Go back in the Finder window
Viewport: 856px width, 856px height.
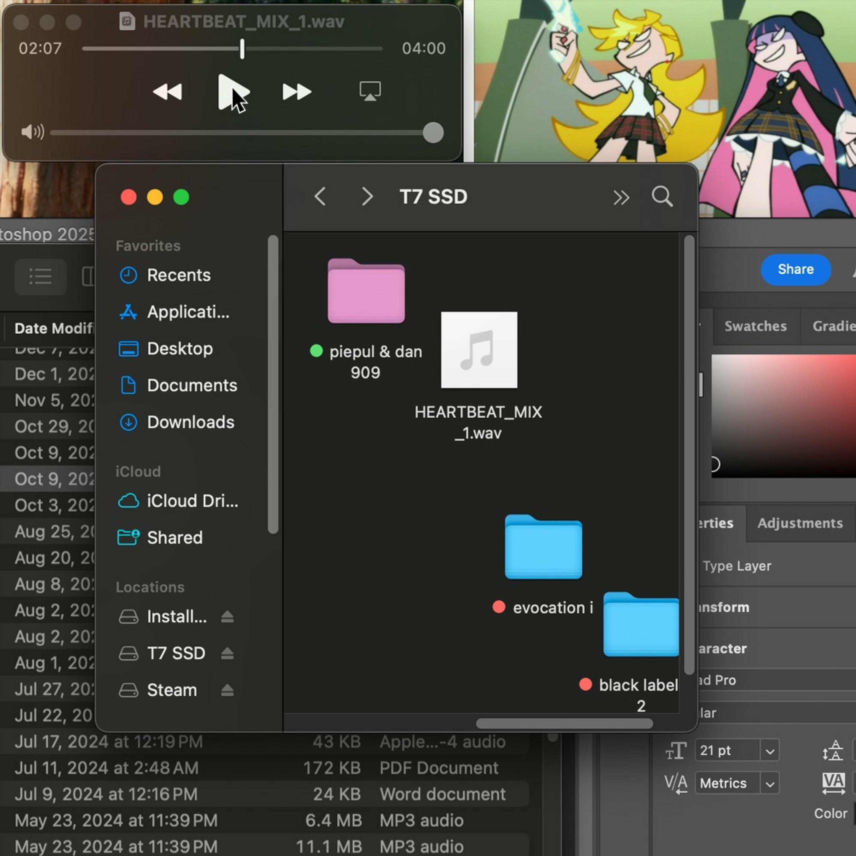[320, 196]
